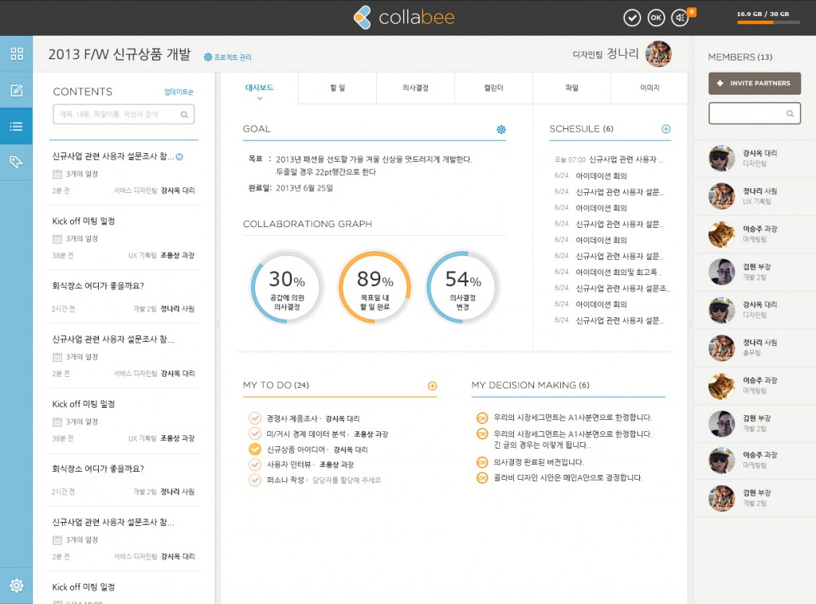Switch to the 의사결정 tab
The height and width of the screenshot is (604, 816).
[415, 88]
